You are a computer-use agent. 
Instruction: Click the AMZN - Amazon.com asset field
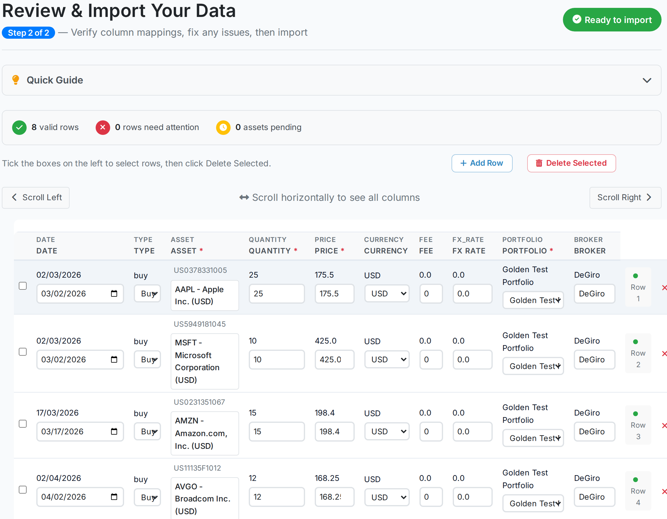click(x=205, y=433)
